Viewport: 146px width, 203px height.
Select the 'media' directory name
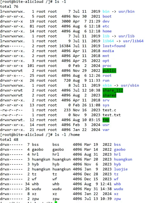(x=108, y=51)
